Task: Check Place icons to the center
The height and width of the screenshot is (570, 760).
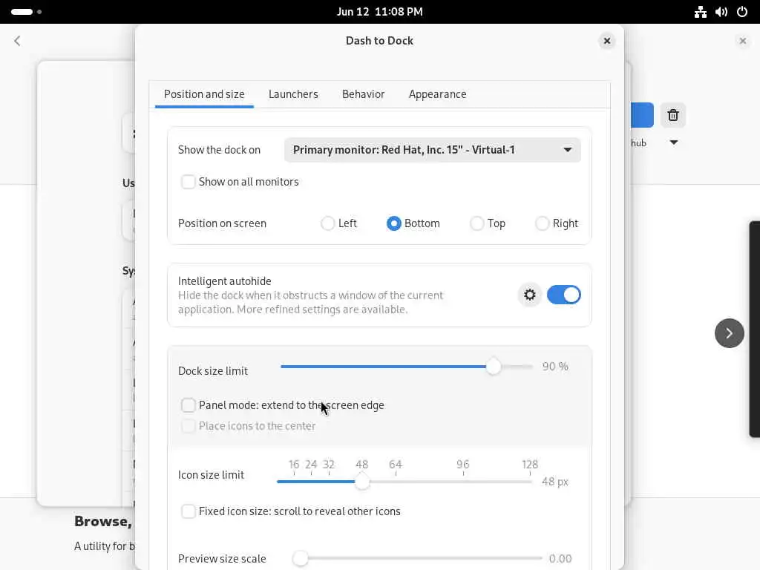Action: pyautogui.click(x=188, y=426)
